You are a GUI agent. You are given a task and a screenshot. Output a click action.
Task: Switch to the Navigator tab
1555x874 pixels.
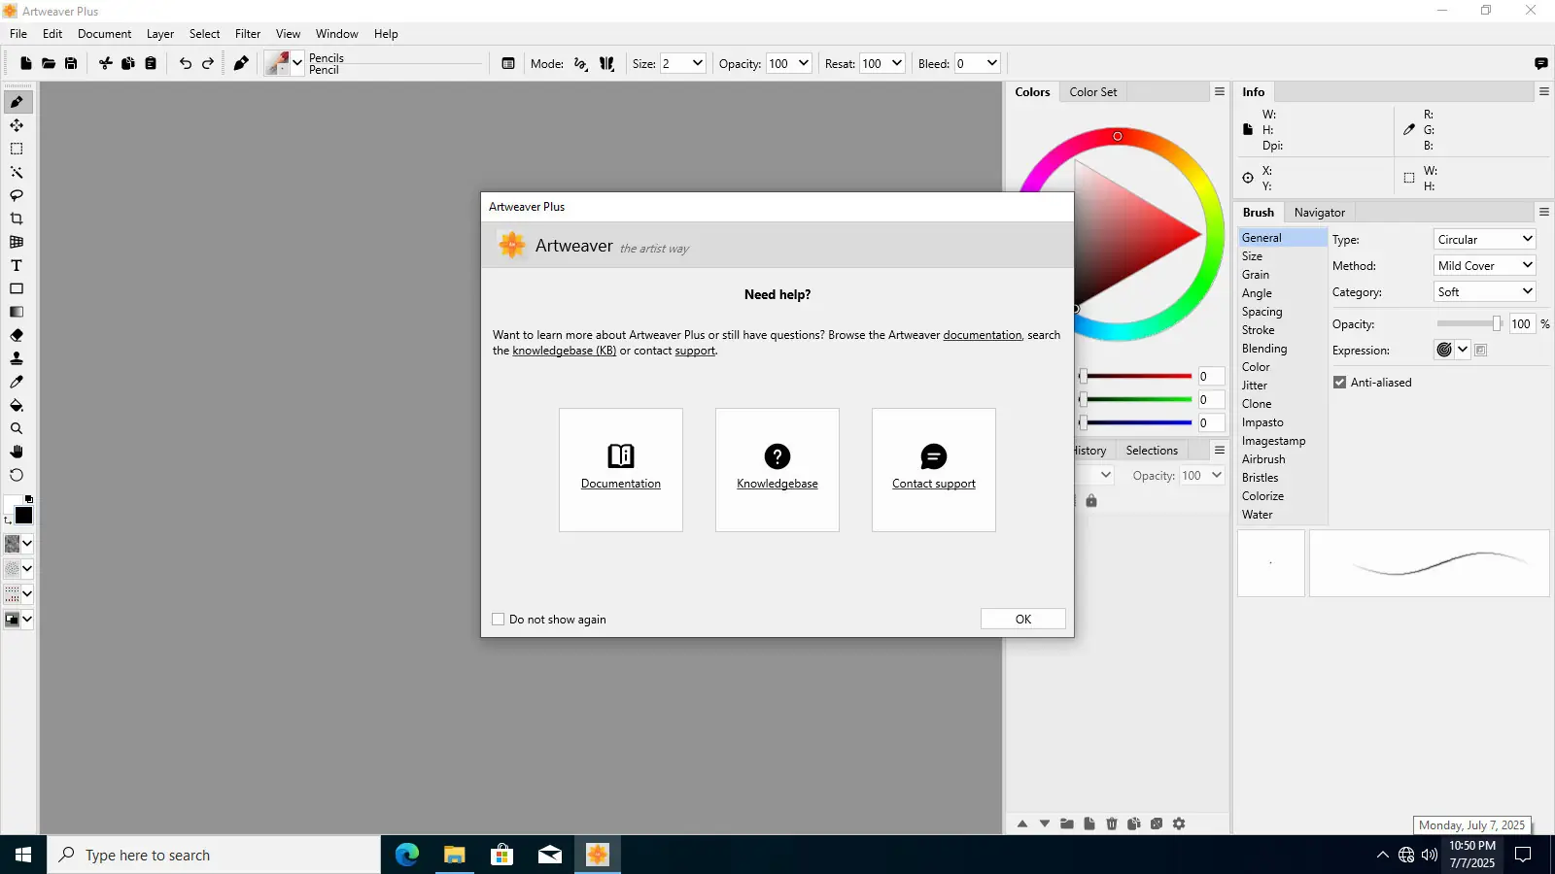1320,213
